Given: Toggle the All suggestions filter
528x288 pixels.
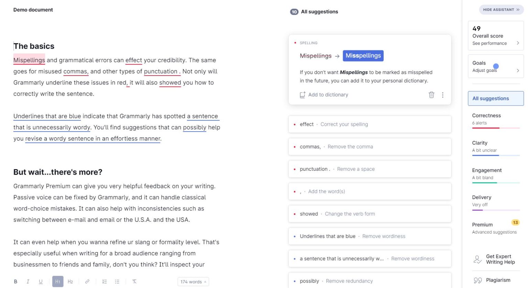Looking at the screenshot, I should point(495,98).
